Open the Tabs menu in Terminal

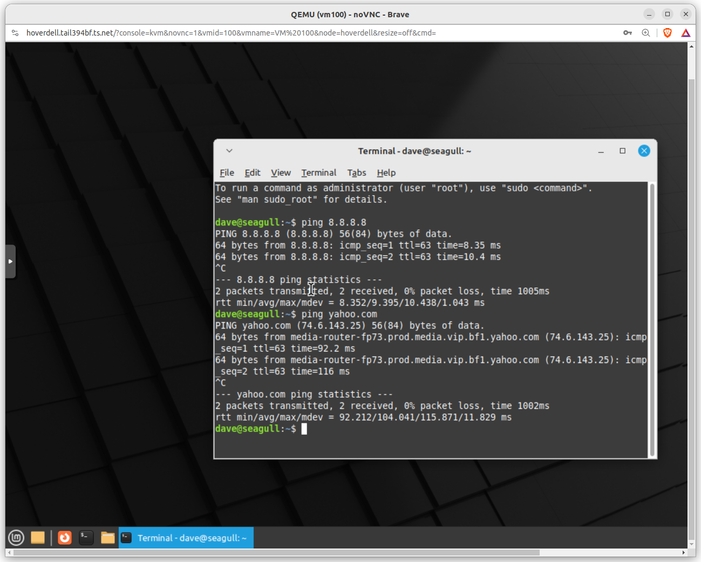click(357, 173)
